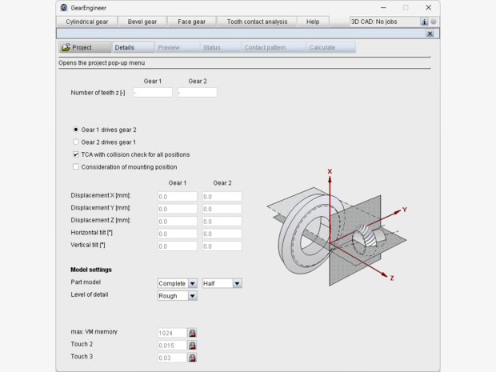
Task: Close the inner panel with X button
Action: point(430,34)
